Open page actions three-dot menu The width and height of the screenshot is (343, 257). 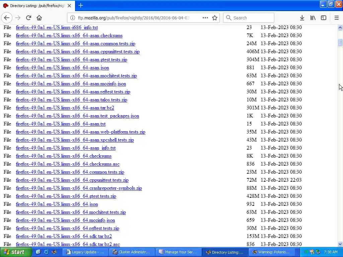205,18
